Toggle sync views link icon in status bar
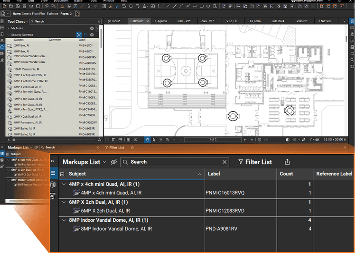 [303, 140]
